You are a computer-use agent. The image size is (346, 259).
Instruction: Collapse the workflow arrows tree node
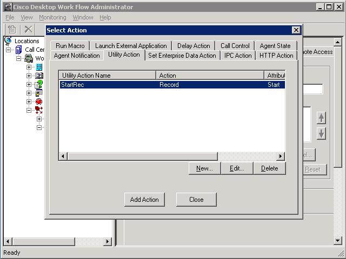29,110
